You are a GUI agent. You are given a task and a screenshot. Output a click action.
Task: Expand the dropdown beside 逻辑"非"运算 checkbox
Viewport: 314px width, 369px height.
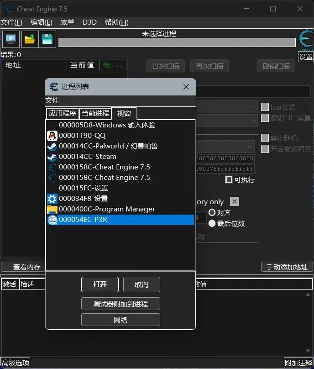pos(253,120)
